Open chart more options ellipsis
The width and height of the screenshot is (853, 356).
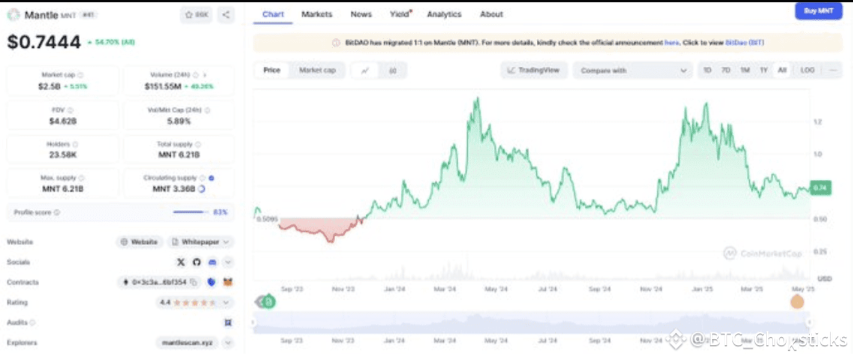click(833, 70)
